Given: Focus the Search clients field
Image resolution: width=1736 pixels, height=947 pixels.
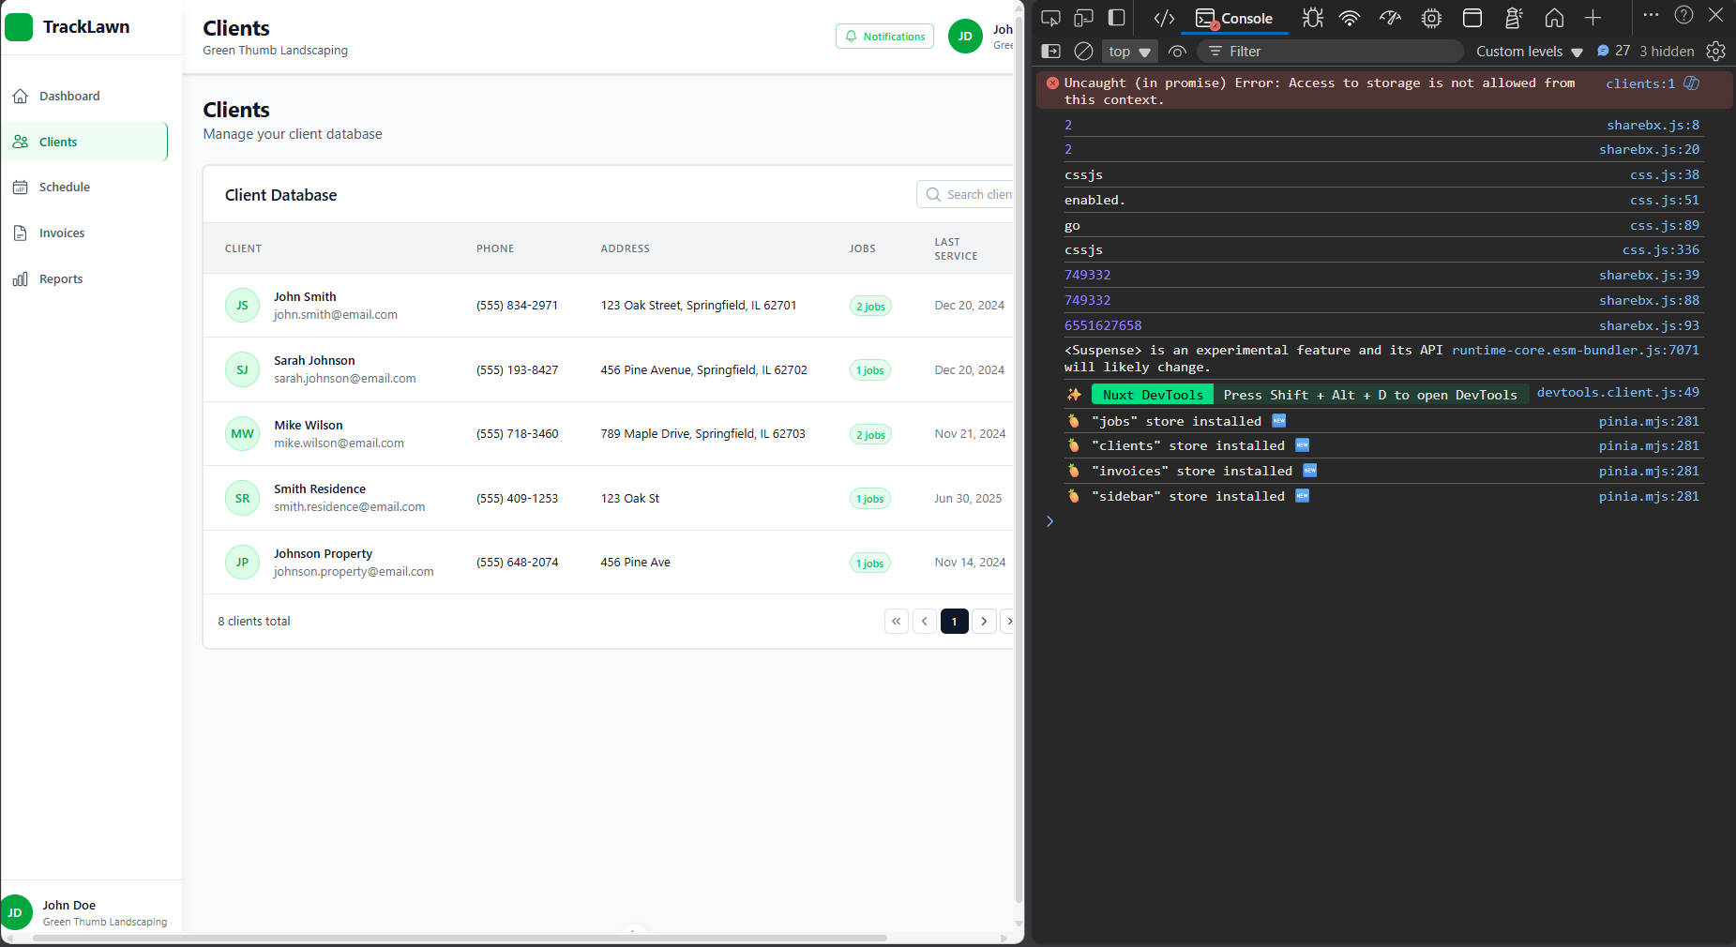Looking at the screenshot, I should tap(966, 194).
